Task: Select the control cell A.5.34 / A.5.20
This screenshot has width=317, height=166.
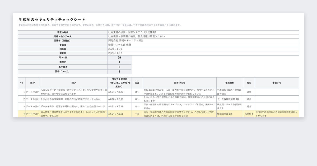Action: [x=119, y=92]
